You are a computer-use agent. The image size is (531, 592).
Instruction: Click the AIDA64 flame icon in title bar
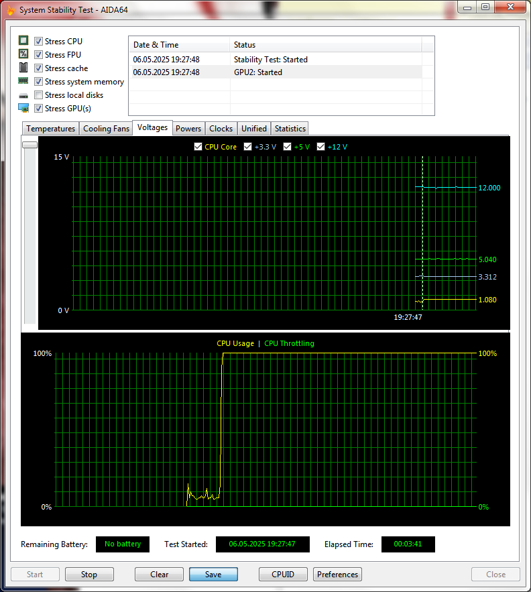(x=10, y=10)
